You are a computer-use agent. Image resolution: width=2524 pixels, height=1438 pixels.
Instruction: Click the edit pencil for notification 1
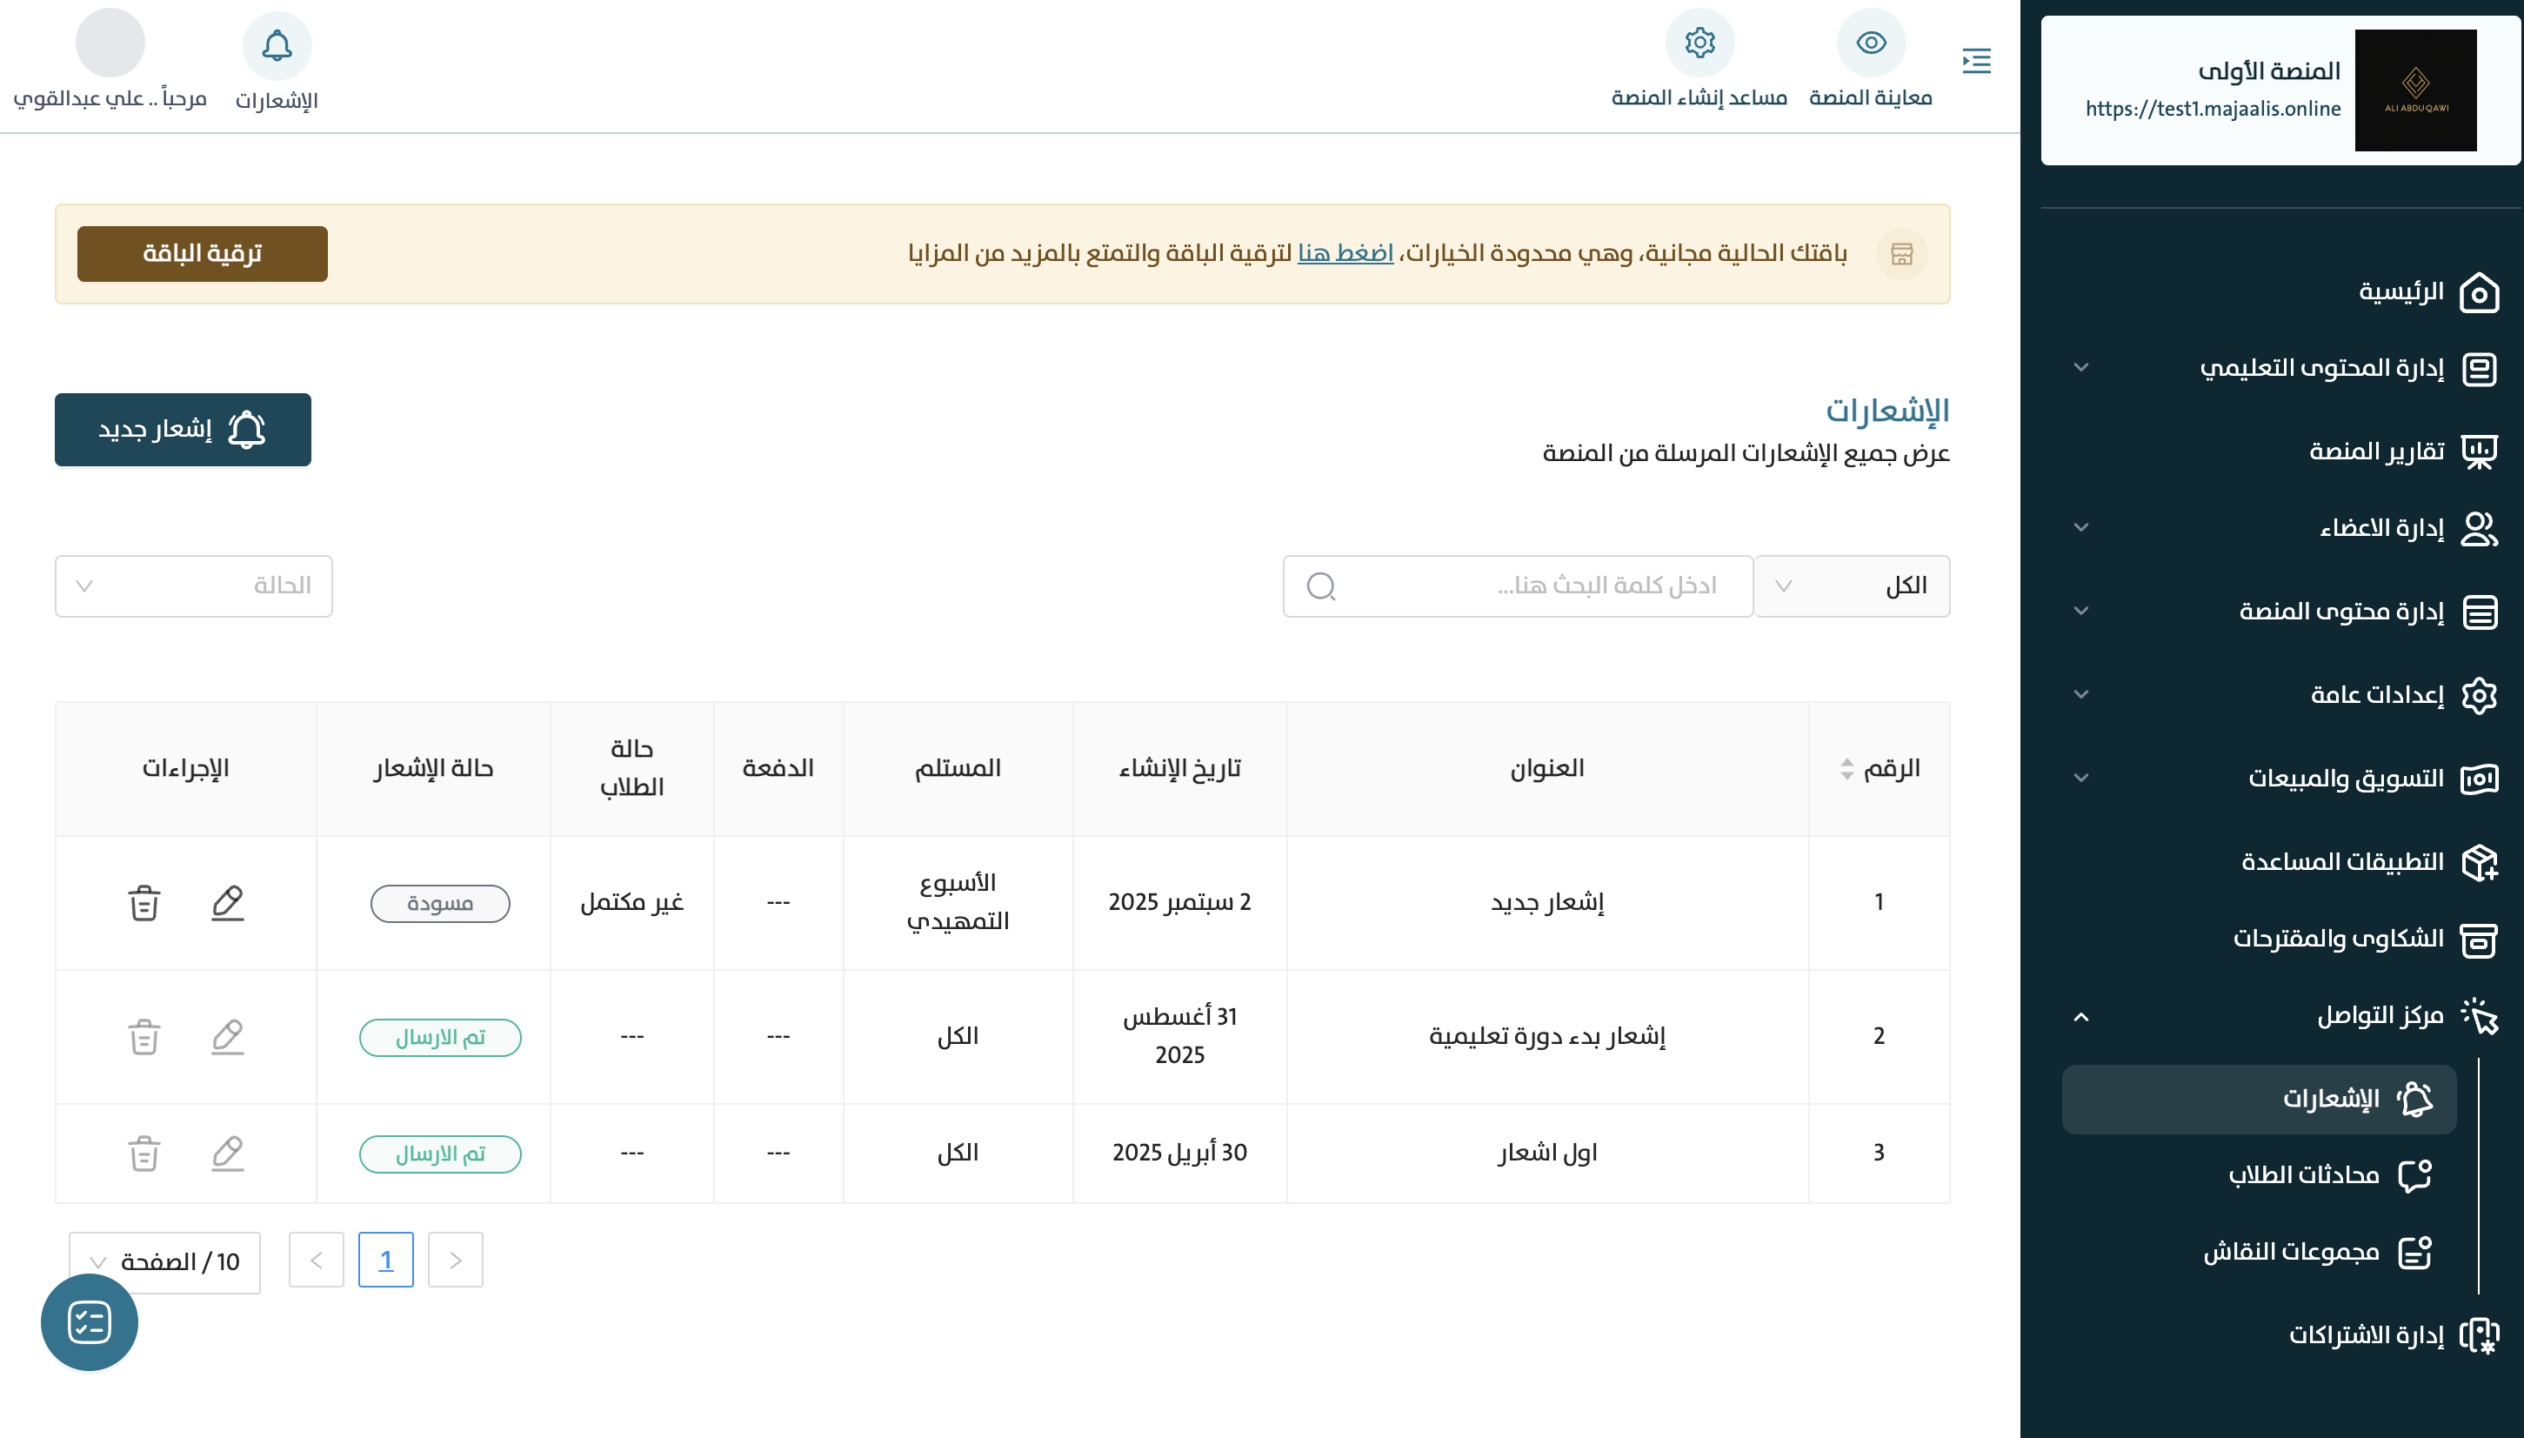(227, 903)
